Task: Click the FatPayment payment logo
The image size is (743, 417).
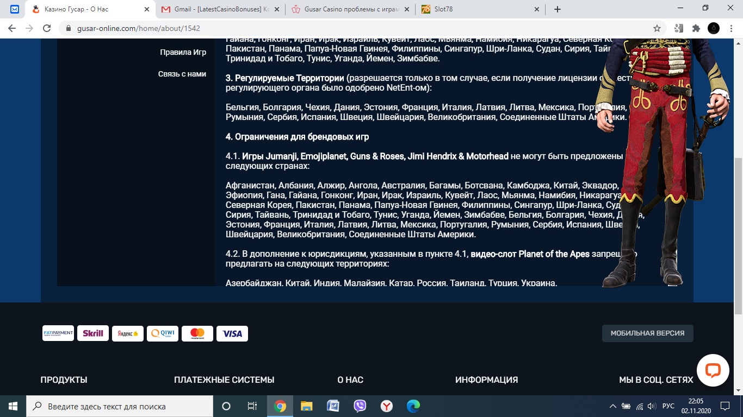Action: coord(58,333)
